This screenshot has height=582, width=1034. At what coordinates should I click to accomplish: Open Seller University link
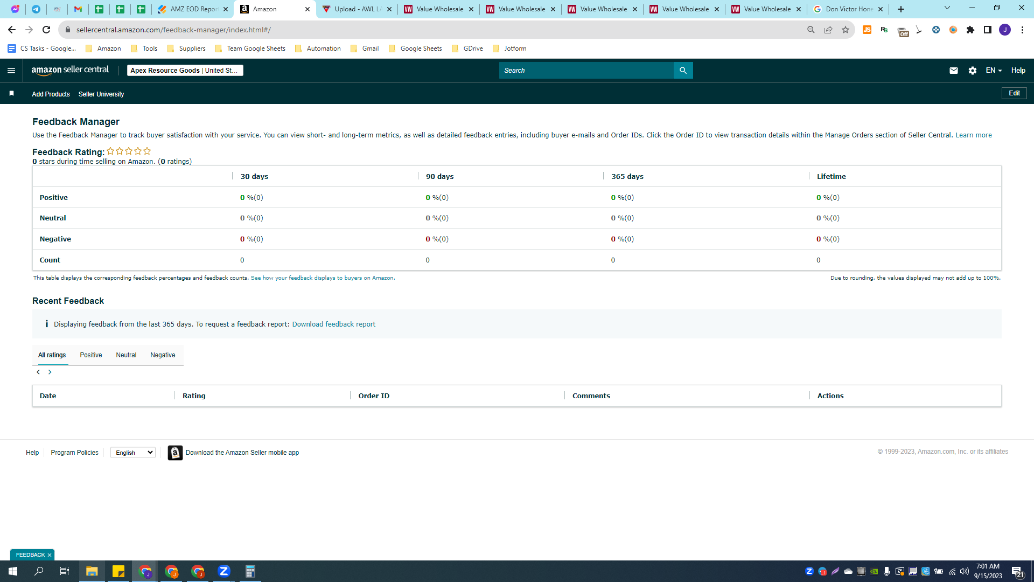click(x=101, y=94)
